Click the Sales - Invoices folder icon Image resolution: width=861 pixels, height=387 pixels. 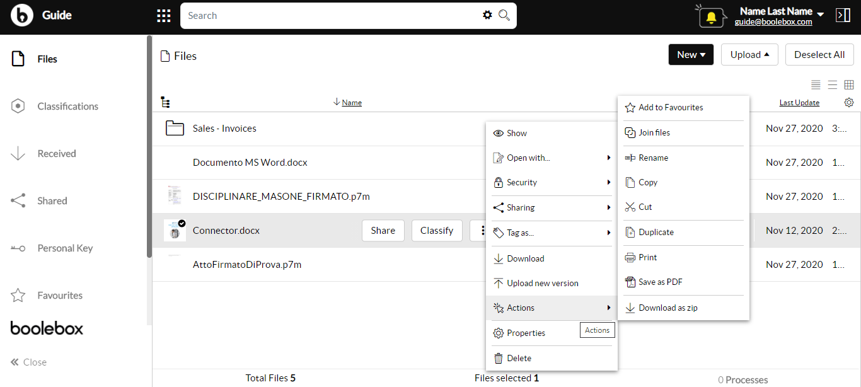tap(175, 128)
